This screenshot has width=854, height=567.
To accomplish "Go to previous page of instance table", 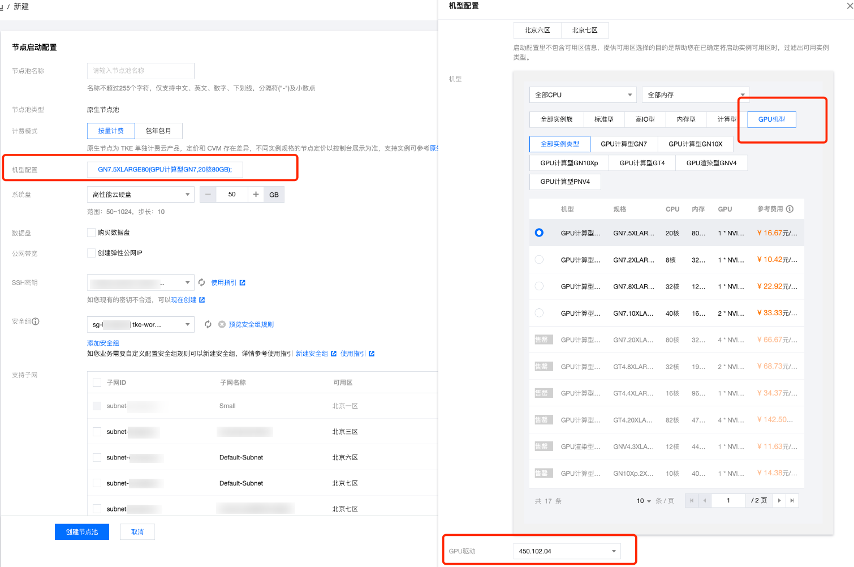I will [x=705, y=501].
